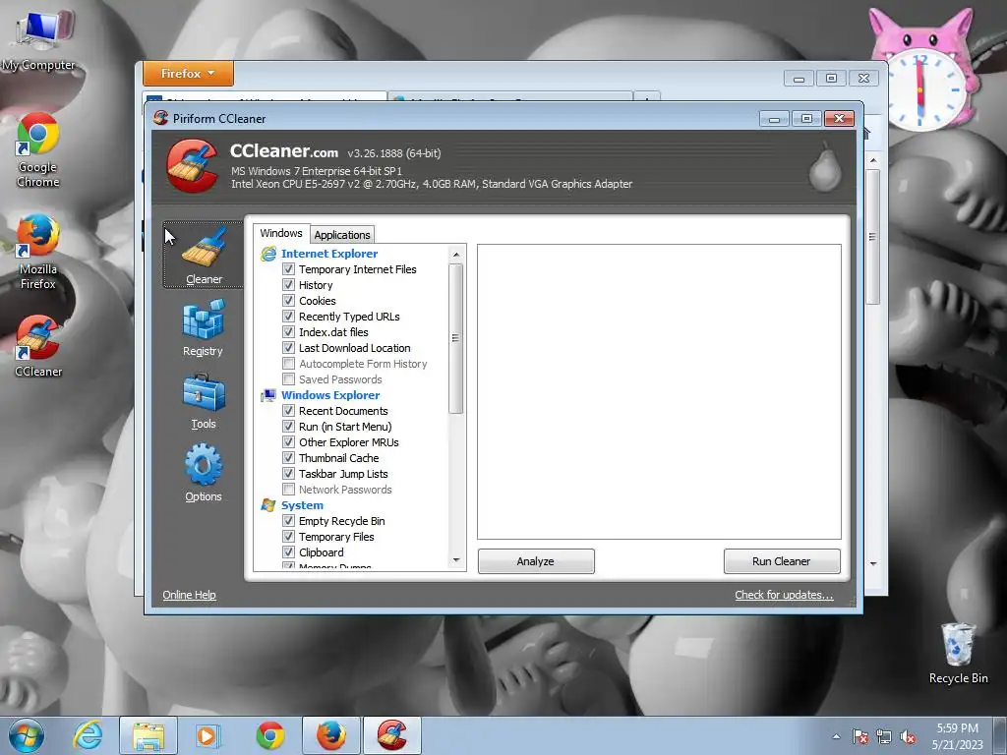Uncheck Empty Recycle Bin
Image resolution: width=1007 pixels, height=755 pixels.
[x=289, y=521]
